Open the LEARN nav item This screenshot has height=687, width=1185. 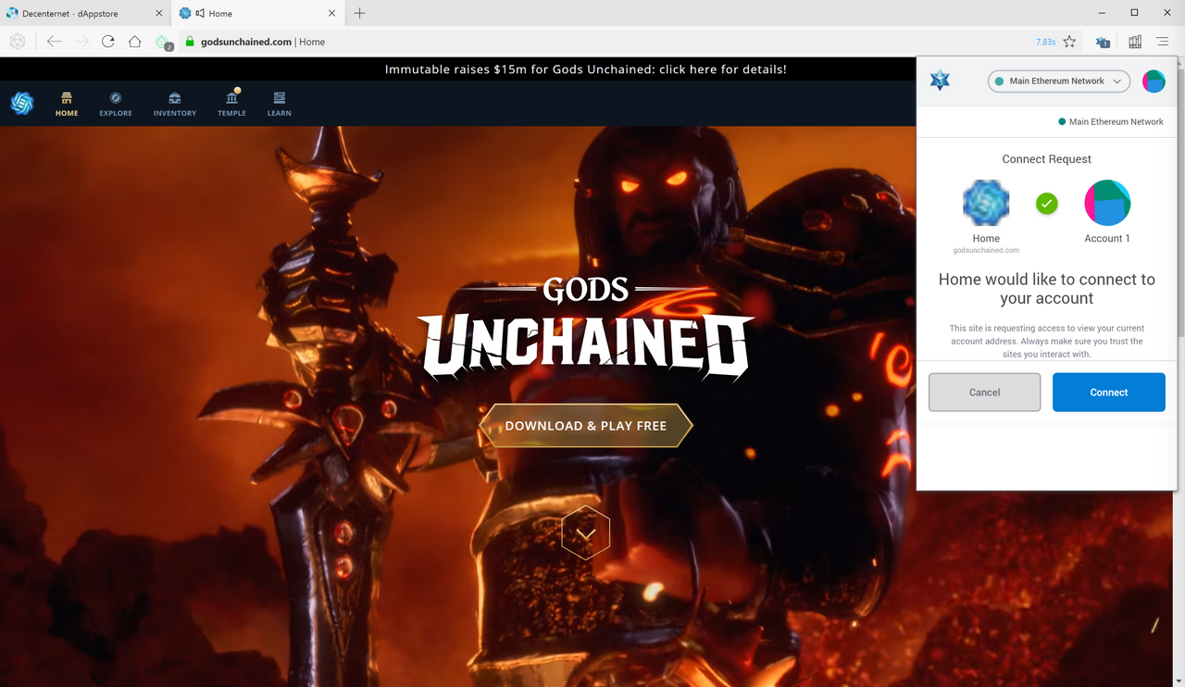pos(280,104)
